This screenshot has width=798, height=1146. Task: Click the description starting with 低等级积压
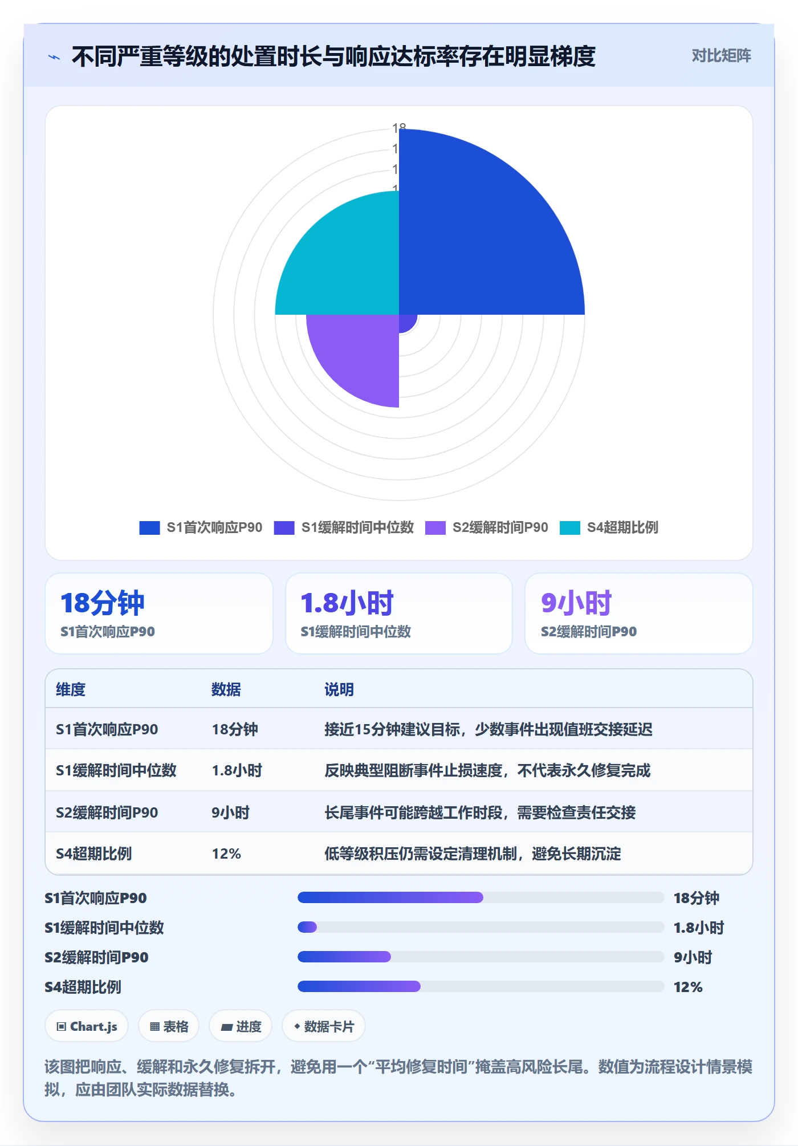click(473, 854)
